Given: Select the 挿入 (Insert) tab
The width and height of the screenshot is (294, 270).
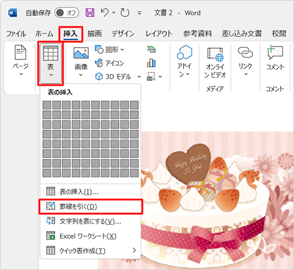Looking at the screenshot, I should click(x=71, y=34).
